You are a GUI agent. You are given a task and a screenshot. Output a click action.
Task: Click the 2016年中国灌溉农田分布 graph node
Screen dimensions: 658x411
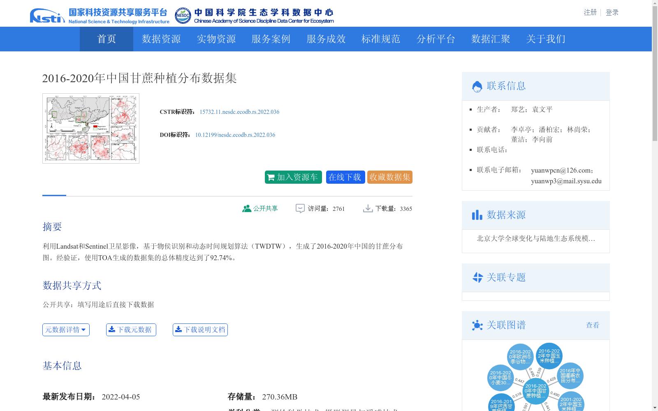coord(570,376)
